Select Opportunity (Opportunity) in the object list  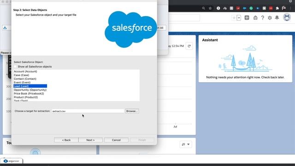click(30, 90)
